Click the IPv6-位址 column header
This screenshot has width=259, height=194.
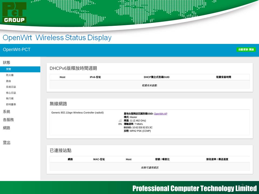(x=95, y=77)
